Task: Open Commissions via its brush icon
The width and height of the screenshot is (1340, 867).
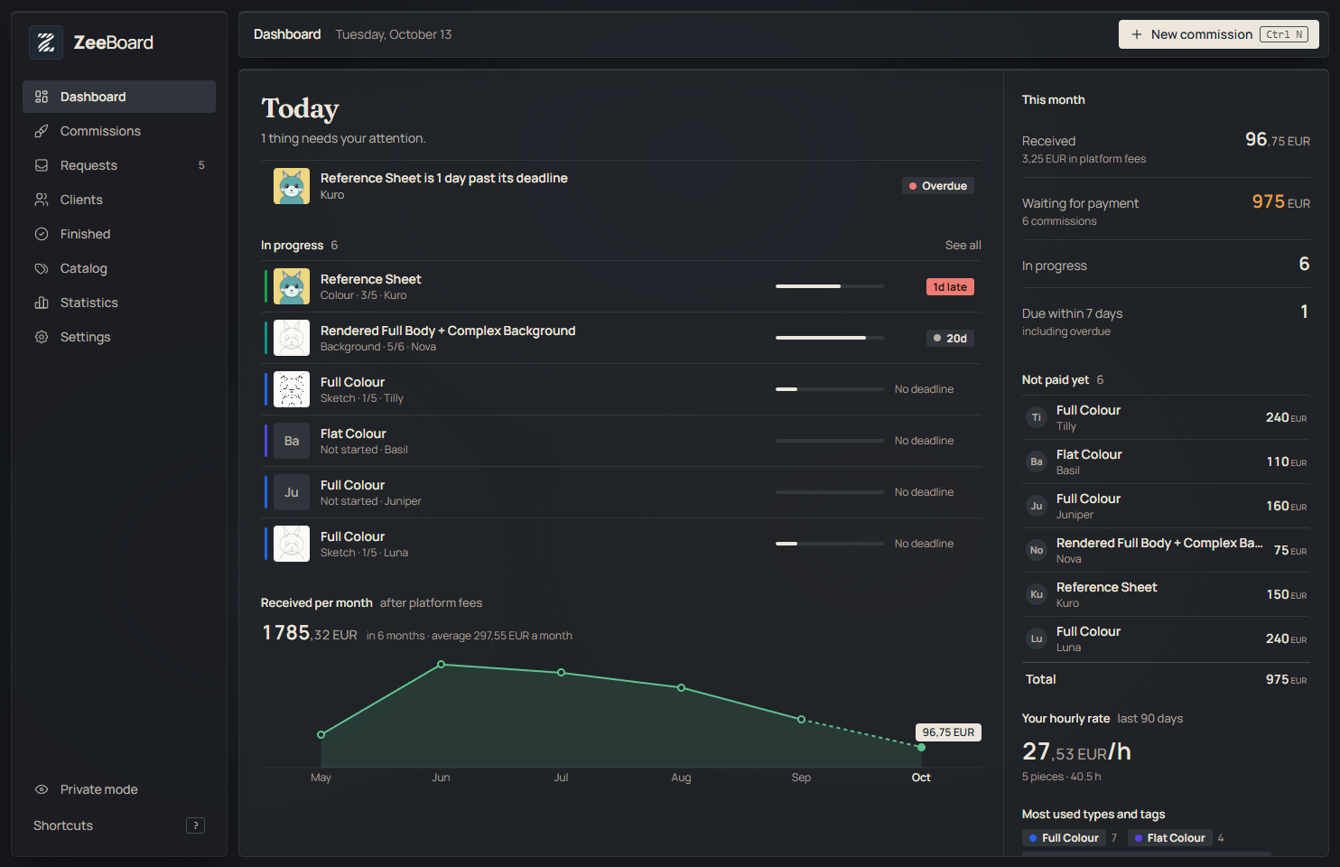Action: click(42, 131)
